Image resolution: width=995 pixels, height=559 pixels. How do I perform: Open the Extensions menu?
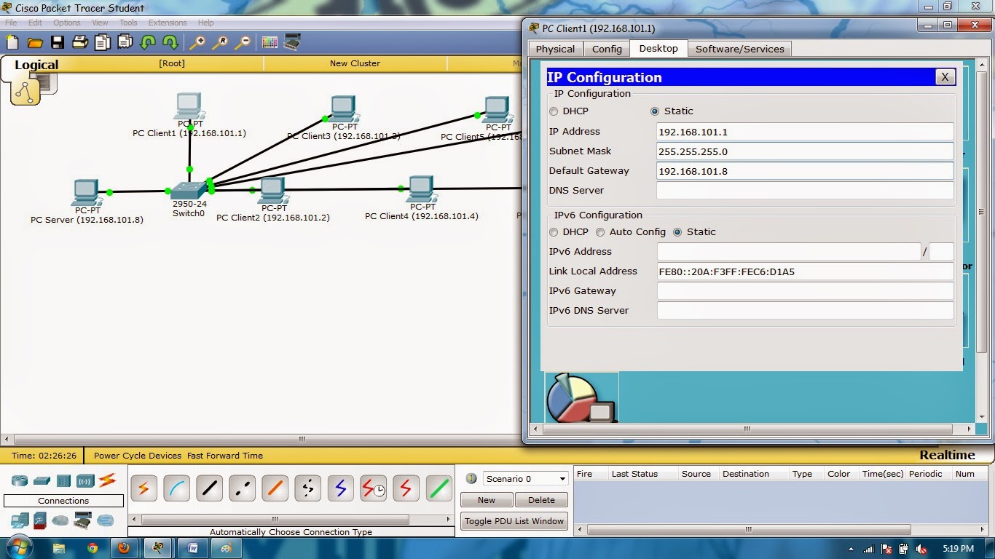click(x=168, y=23)
